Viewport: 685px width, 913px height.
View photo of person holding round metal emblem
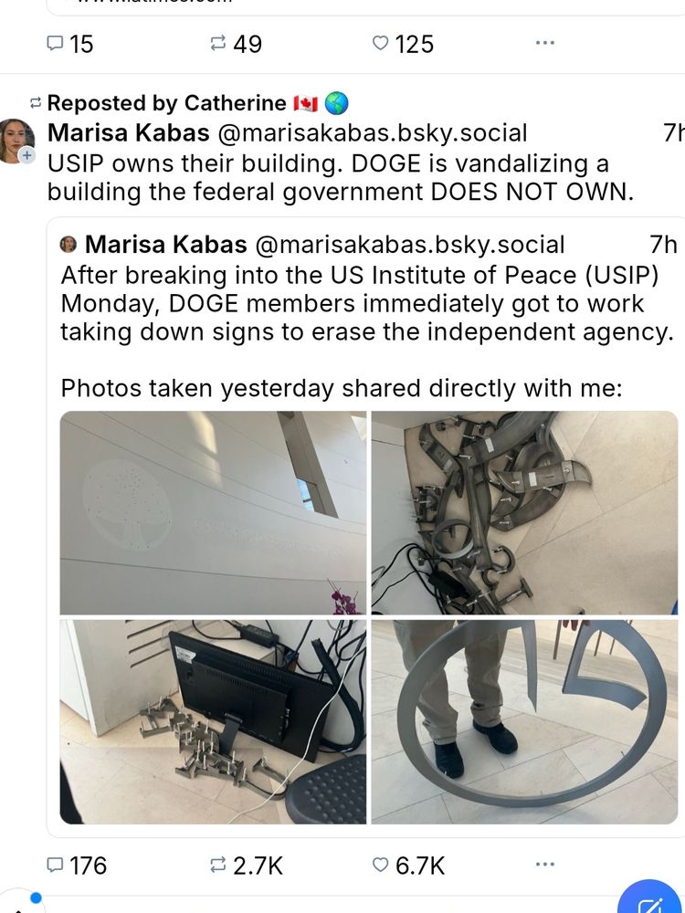[x=524, y=721]
